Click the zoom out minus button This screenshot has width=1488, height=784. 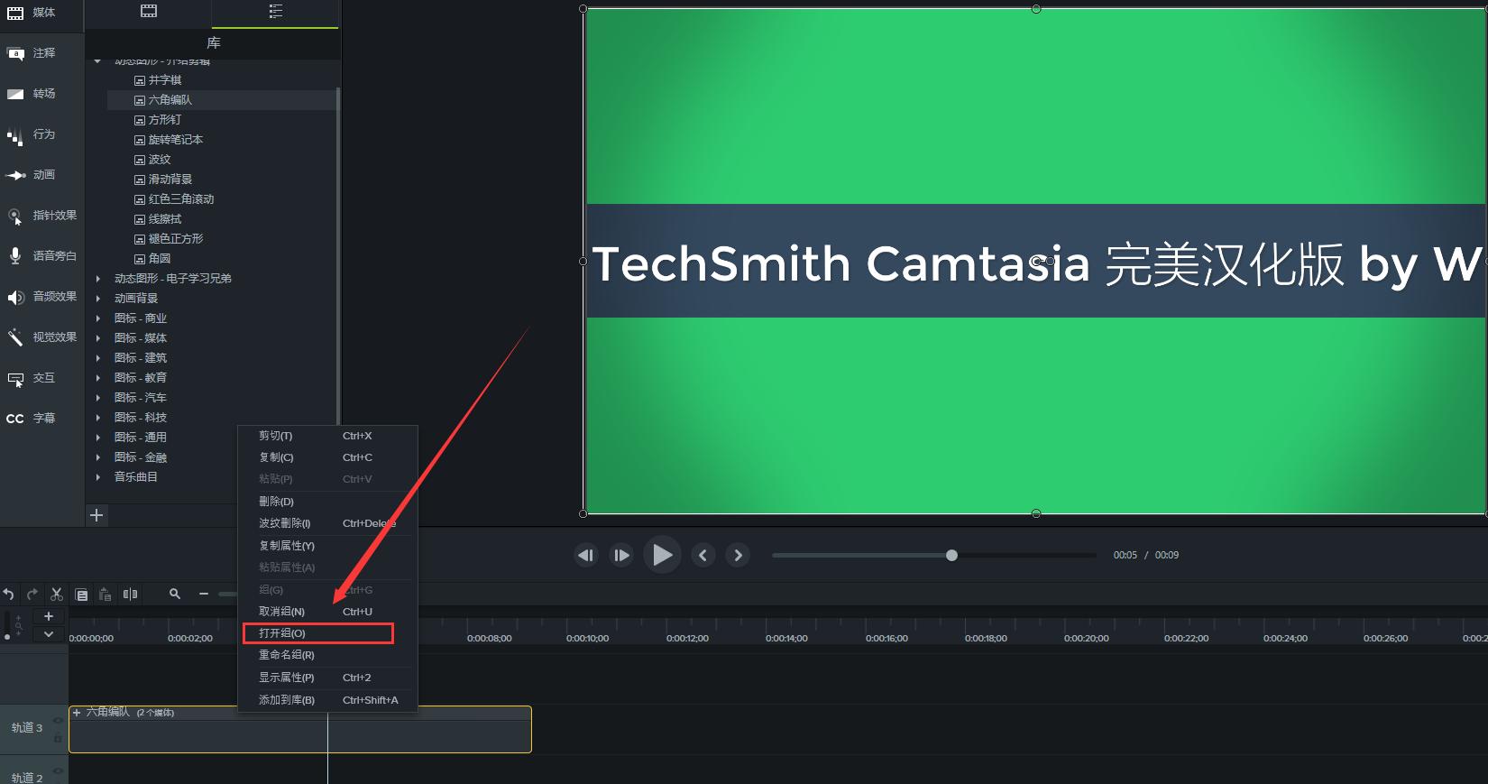pos(204,594)
